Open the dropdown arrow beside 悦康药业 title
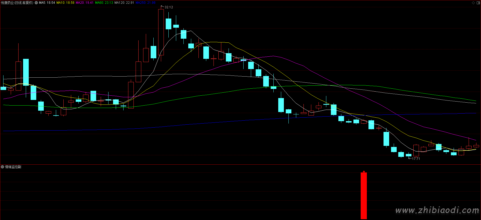The image size is (481, 220). coord(36,3)
